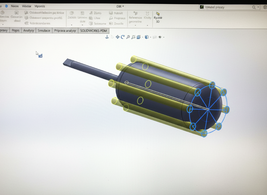Switch to the Simulace tab
The image size is (267, 195).
(44, 30)
